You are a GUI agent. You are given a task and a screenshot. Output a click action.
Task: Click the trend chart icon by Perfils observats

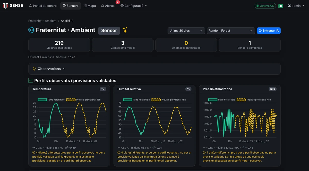(30, 81)
